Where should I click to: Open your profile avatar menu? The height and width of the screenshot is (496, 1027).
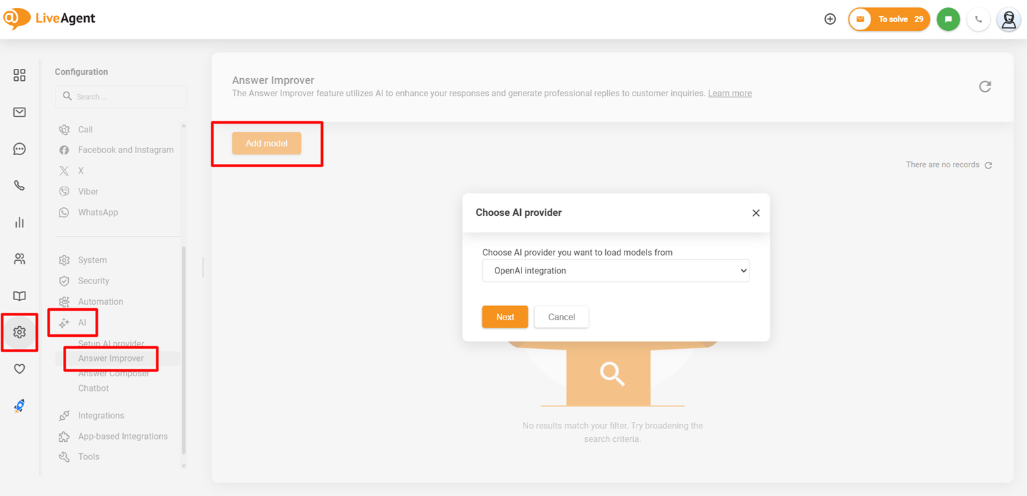click(1008, 19)
